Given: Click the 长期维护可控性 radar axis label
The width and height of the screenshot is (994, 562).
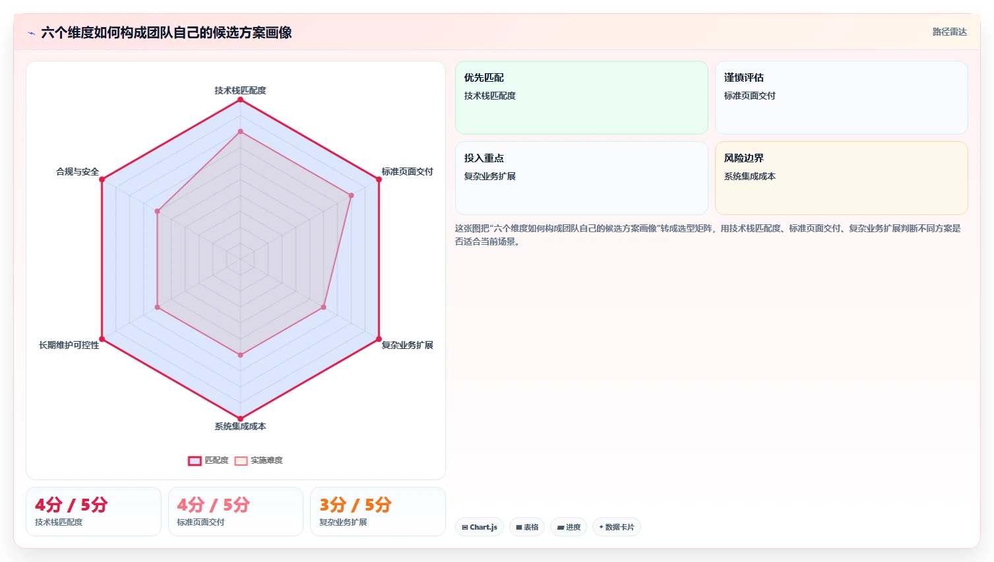Looking at the screenshot, I should (69, 345).
